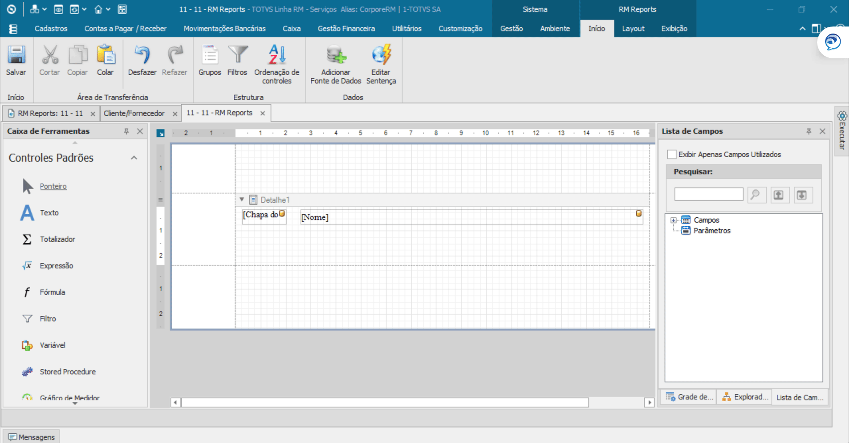The width and height of the screenshot is (849, 443).
Task: Click the Salvar save icon
Action: coord(16,55)
